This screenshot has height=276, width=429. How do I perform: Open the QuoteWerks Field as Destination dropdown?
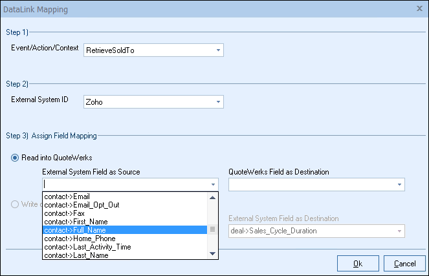coord(399,184)
